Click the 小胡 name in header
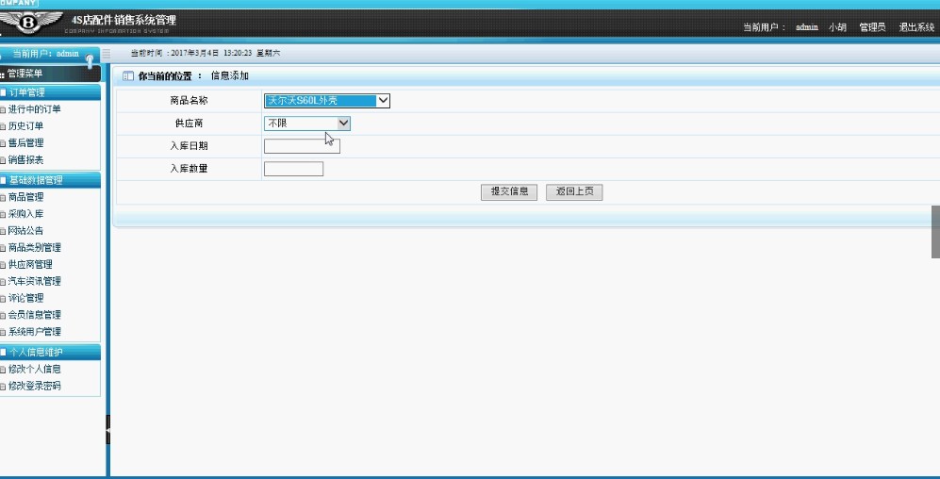 (837, 27)
